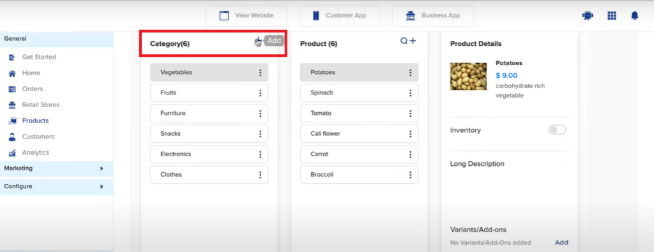Viewport: 654px width, 252px height.
Task: Open the Vegetables category three-dot menu
Action: [x=261, y=73]
